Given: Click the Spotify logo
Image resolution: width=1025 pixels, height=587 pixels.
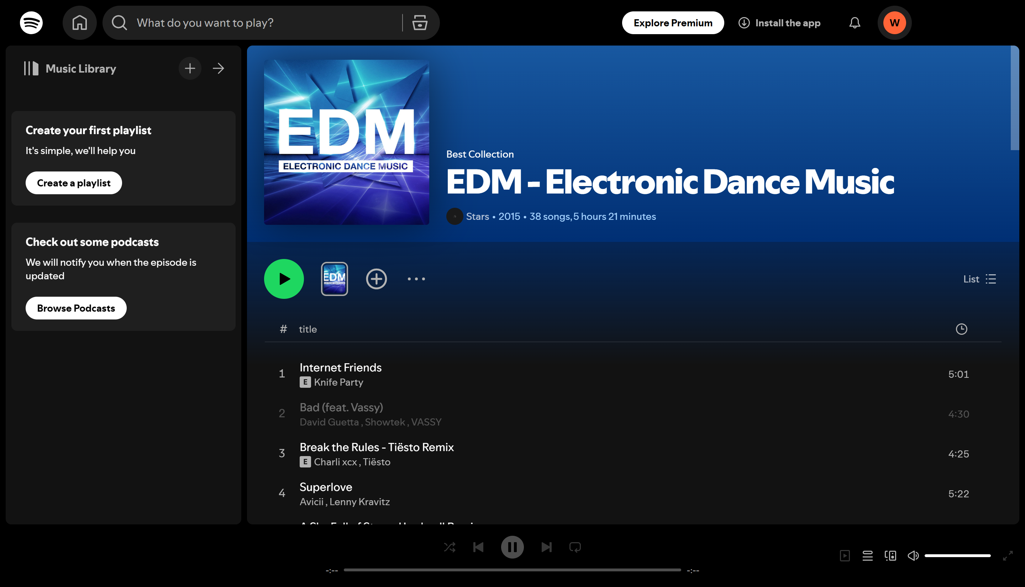Looking at the screenshot, I should (31, 22).
